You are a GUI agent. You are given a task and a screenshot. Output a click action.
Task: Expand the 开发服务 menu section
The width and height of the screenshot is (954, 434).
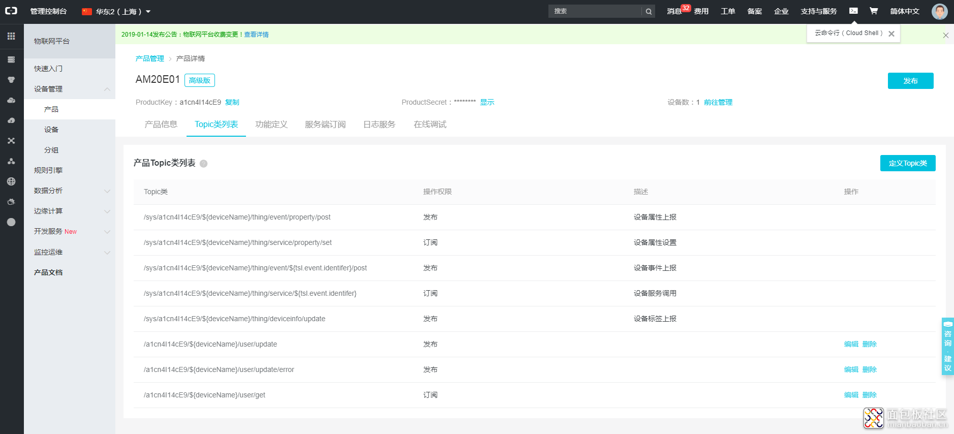tap(107, 231)
